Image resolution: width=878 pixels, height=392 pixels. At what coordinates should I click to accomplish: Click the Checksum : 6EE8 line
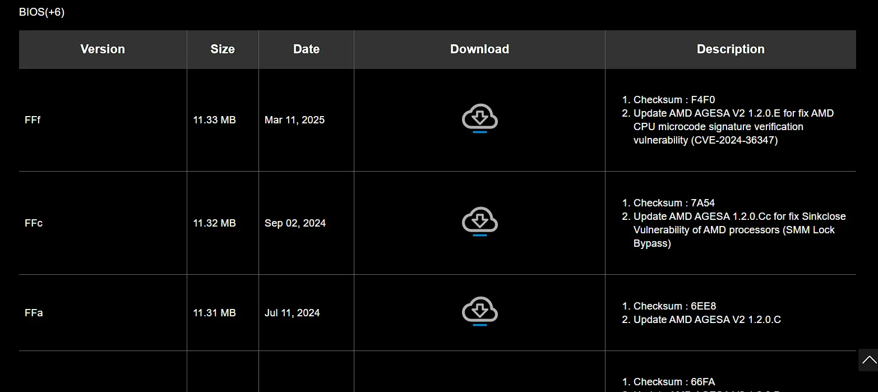point(674,306)
